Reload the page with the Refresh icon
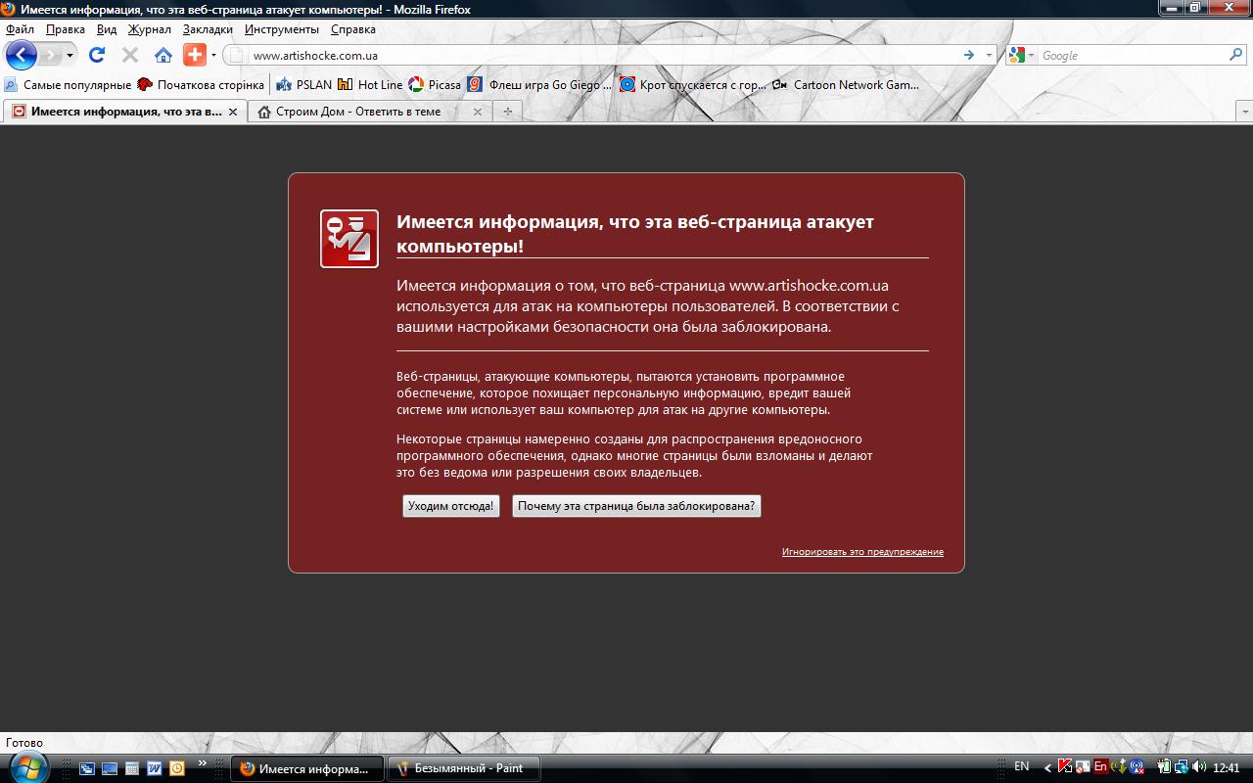The width and height of the screenshot is (1253, 783). (97, 55)
